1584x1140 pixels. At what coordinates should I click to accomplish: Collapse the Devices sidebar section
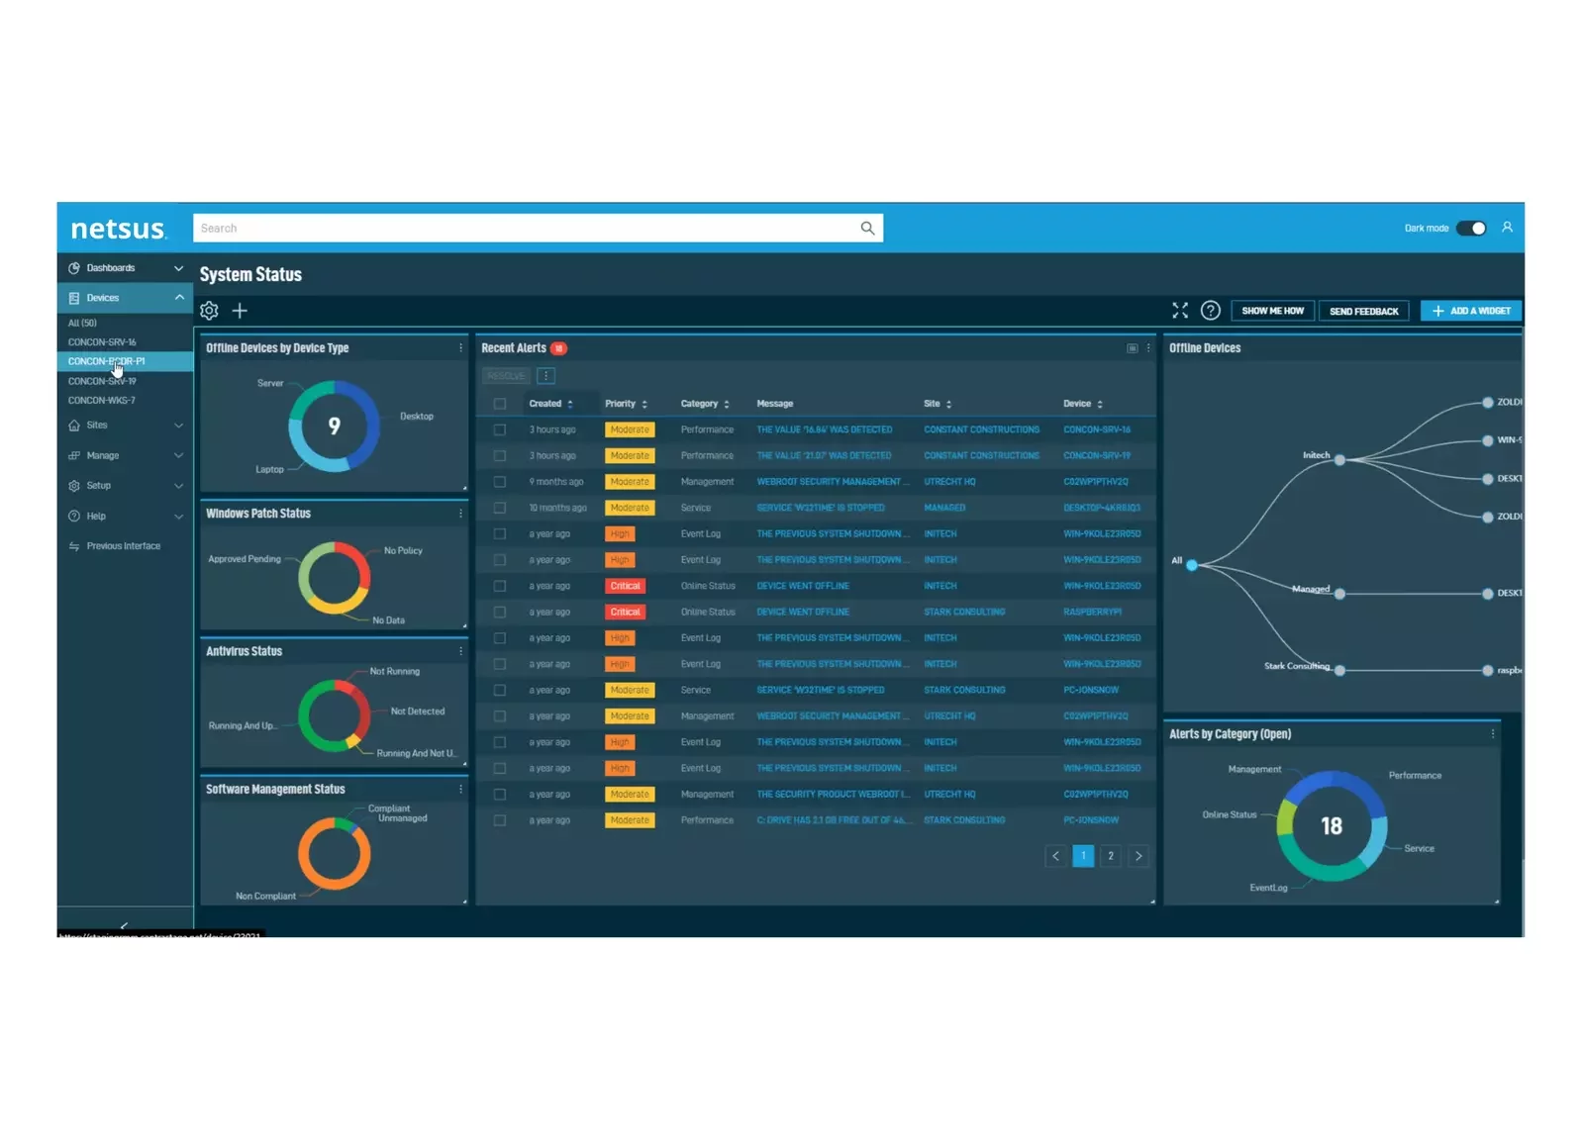click(179, 298)
